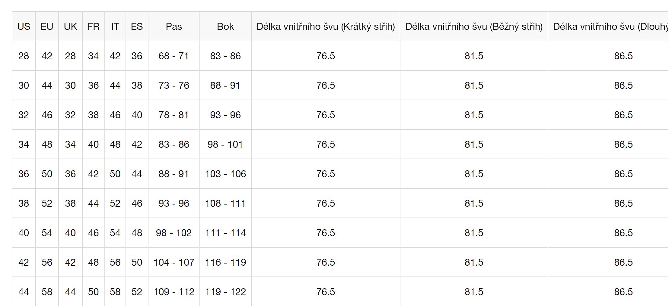
Task: Select the UK column header
Action: coord(70,26)
